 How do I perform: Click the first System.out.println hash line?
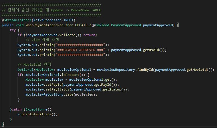63,45
